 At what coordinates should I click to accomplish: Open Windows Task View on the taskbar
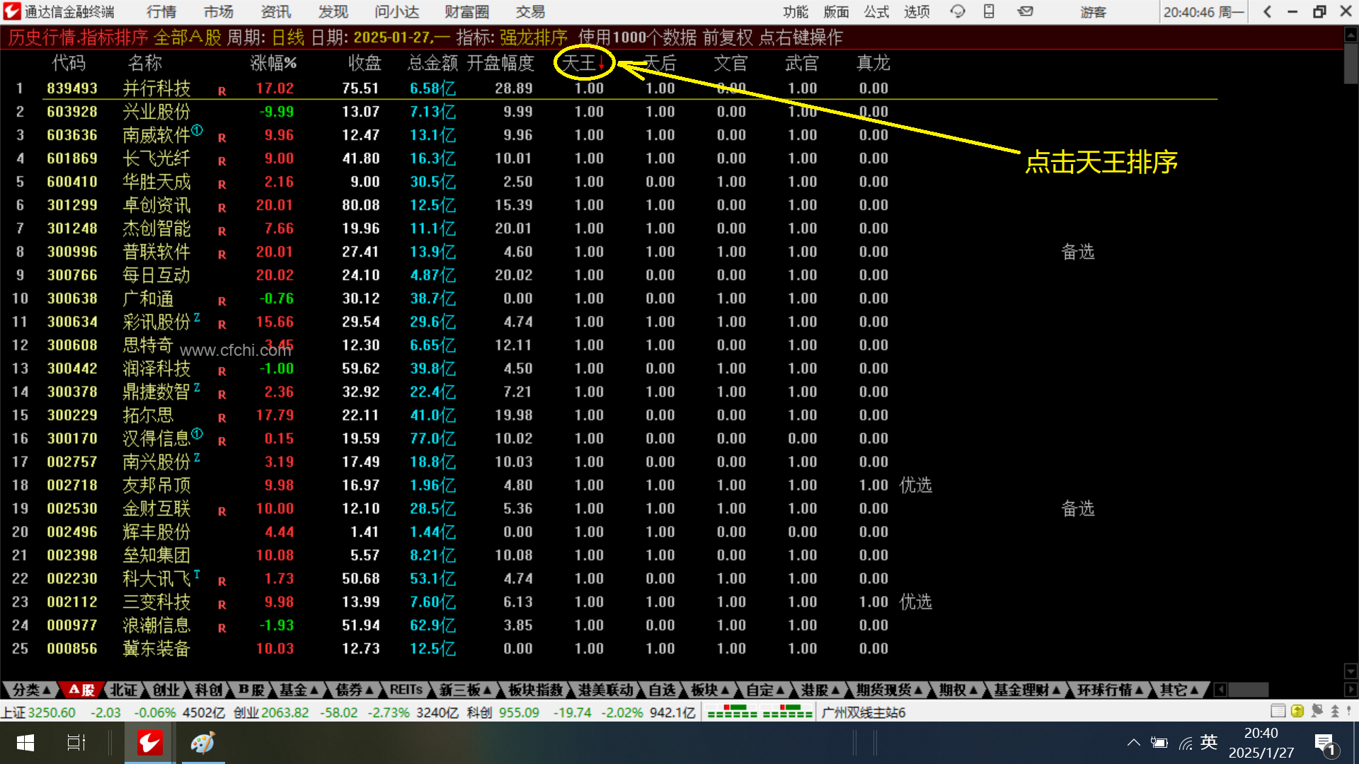click(76, 743)
